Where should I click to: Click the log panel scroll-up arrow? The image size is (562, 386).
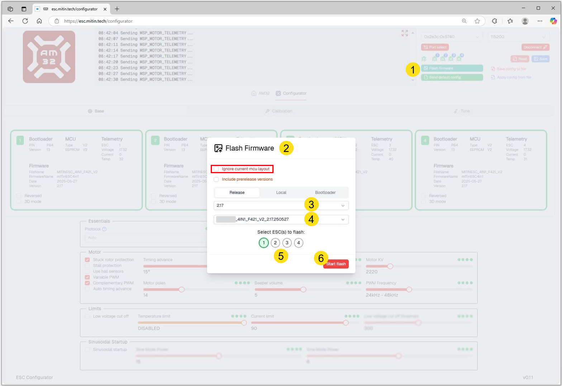[x=413, y=33]
